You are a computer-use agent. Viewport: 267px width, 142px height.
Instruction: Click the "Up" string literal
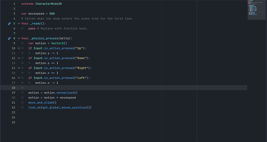(79, 48)
